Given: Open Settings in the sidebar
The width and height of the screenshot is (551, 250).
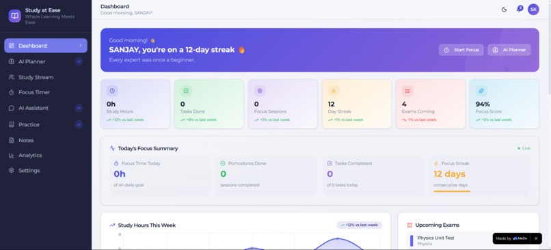Looking at the screenshot, I should pyautogui.click(x=46, y=170).
